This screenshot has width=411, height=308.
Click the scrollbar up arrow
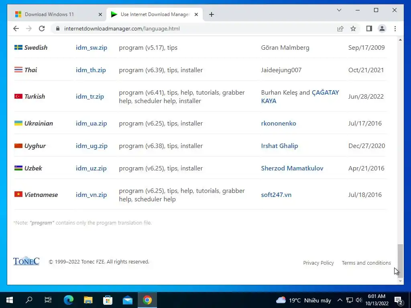pyautogui.click(x=400, y=40)
